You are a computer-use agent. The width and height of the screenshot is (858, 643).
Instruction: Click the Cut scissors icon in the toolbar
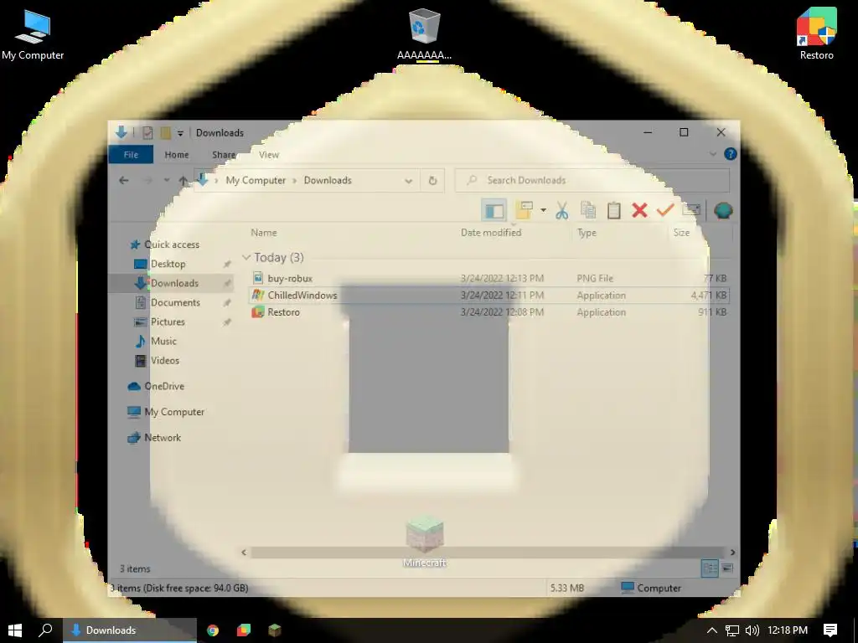click(562, 210)
